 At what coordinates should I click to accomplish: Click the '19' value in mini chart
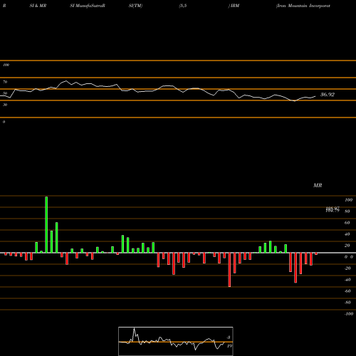(x=229, y=346)
